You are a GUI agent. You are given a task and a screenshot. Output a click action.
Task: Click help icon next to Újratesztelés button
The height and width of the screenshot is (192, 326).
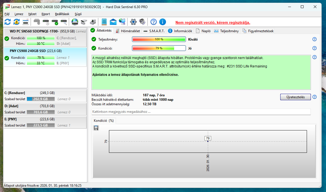click(314, 97)
